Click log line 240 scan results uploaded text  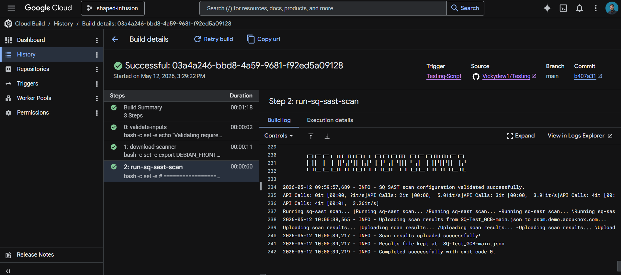point(382,236)
